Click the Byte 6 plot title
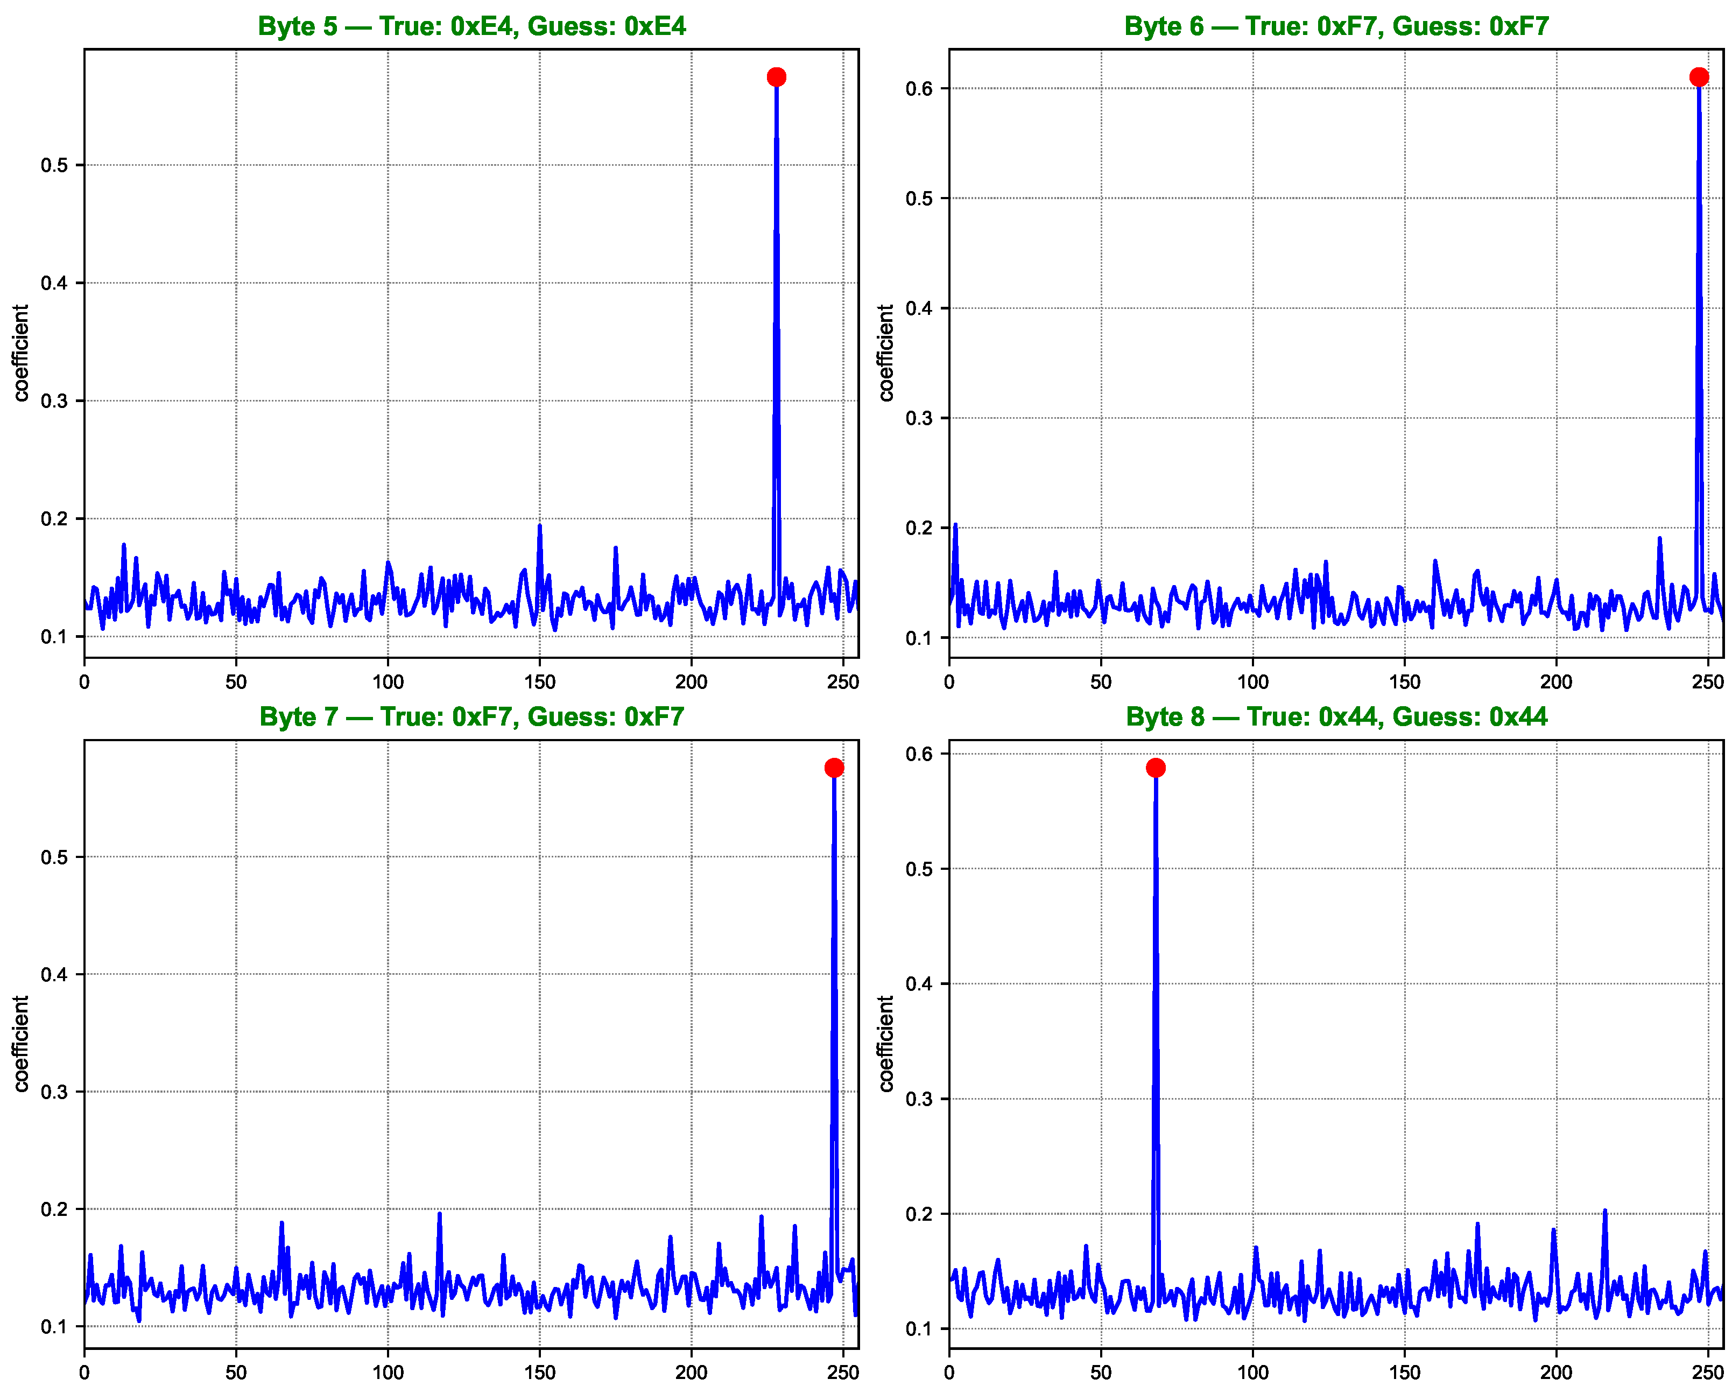The width and height of the screenshot is (1732, 1393). pyautogui.click(x=1336, y=26)
